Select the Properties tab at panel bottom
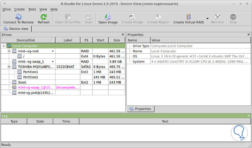This screenshot has height=148, width=252. click(140, 109)
